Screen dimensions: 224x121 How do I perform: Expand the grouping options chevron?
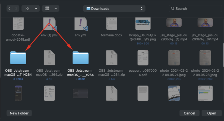pos(56,9)
